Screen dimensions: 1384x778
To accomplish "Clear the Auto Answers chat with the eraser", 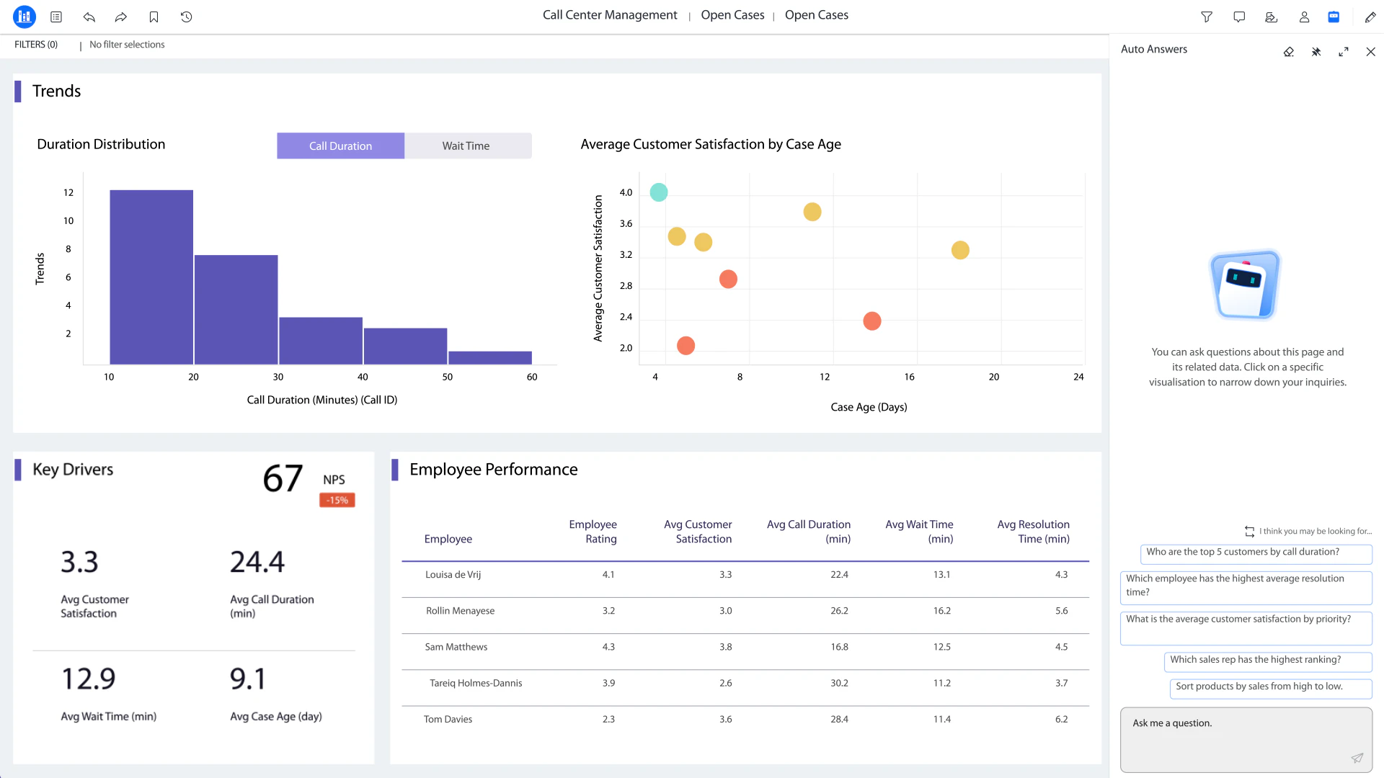I will 1289,51.
